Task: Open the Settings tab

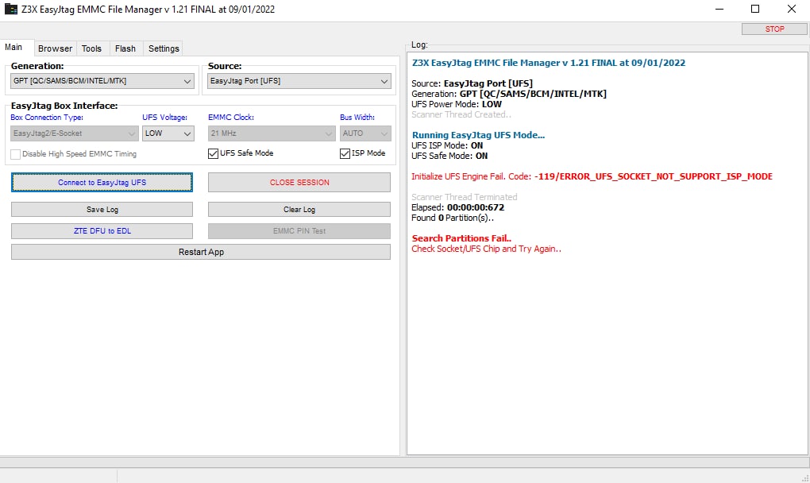Action: tap(164, 48)
